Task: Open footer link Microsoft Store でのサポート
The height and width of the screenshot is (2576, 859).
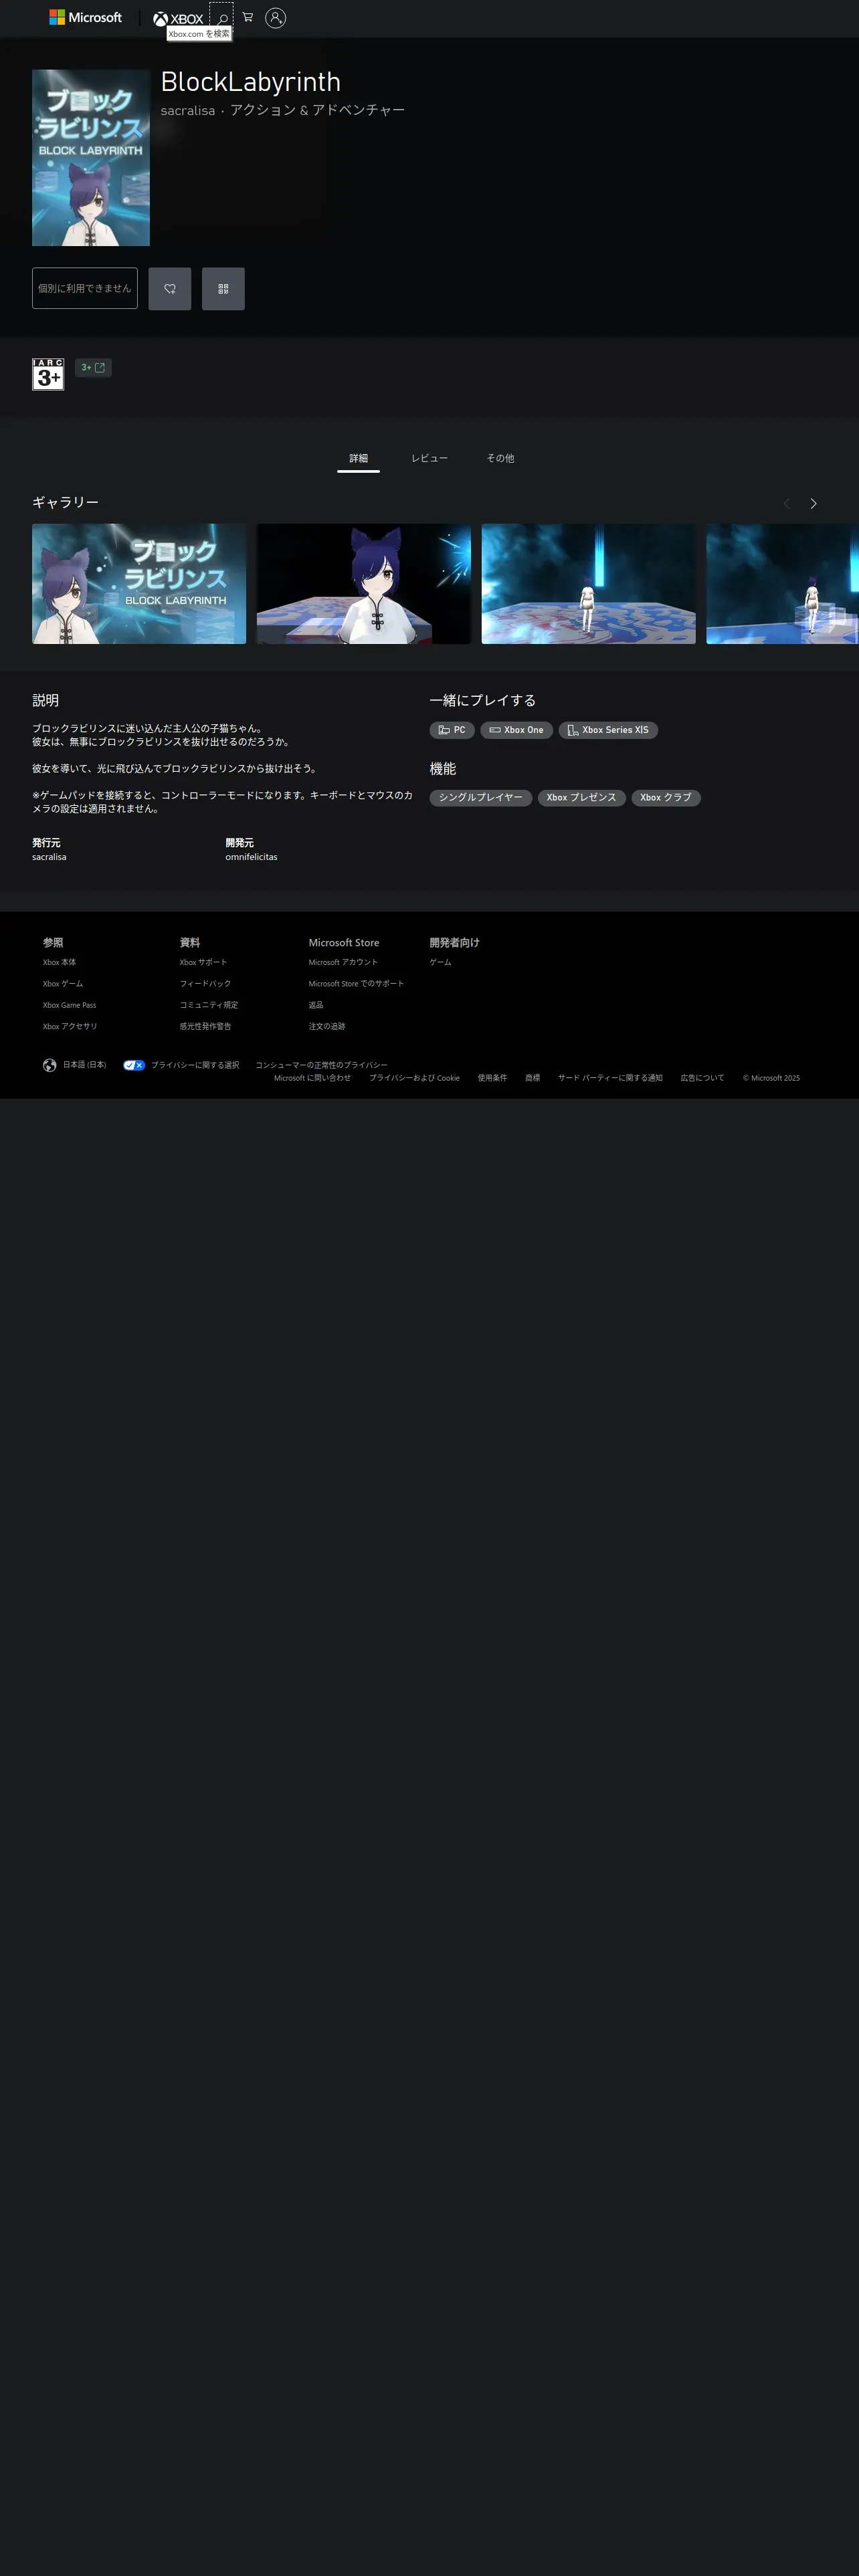Action: (x=356, y=984)
